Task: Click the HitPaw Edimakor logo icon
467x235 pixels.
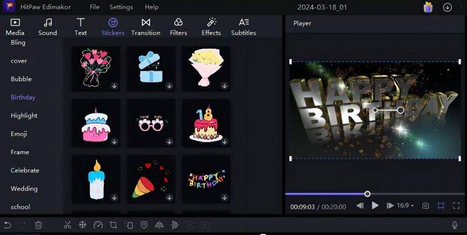Action: tap(9, 6)
